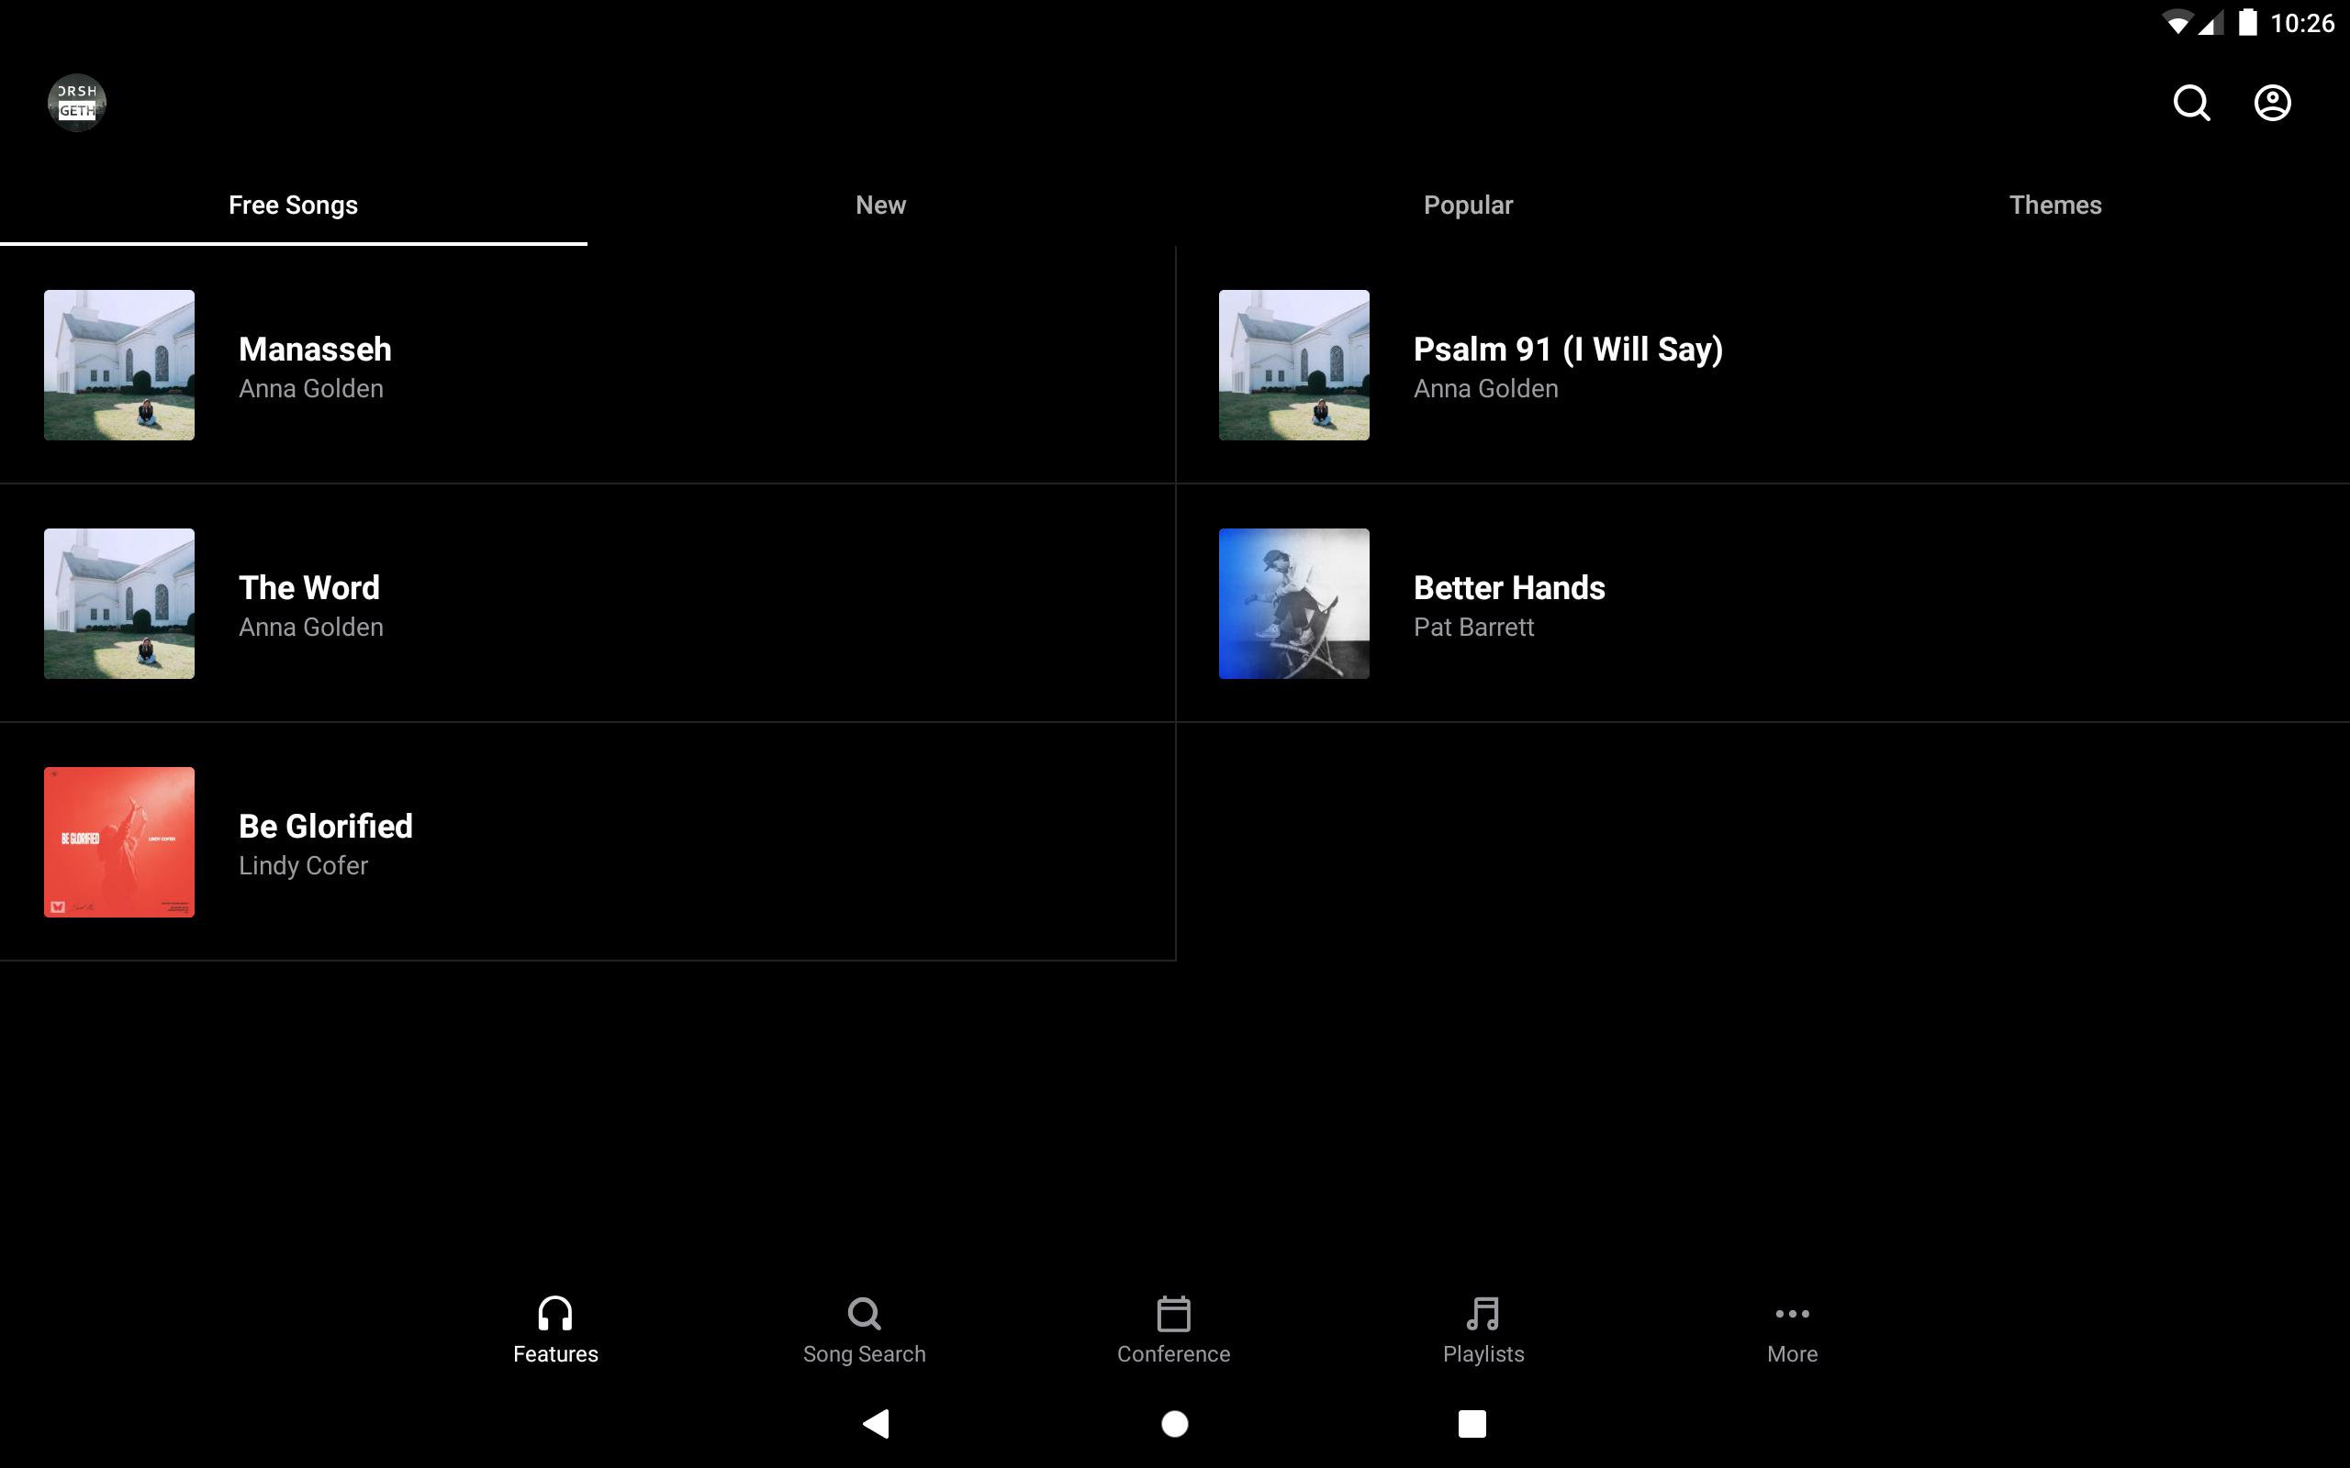Switch to the Popular tab
2350x1468 pixels.
pyautogui.click(x=1467, y=205)
